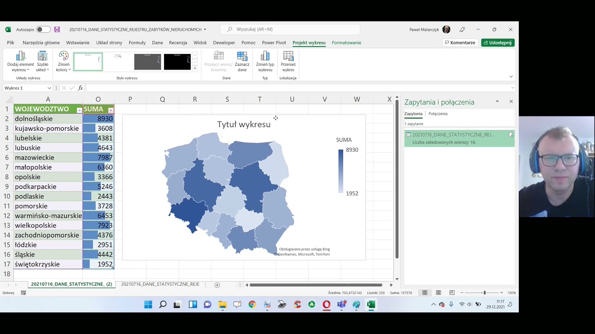Open Chrome from taskbar
Screen dimensions: 595x334
pyautogui.click(x=252, y=305)
